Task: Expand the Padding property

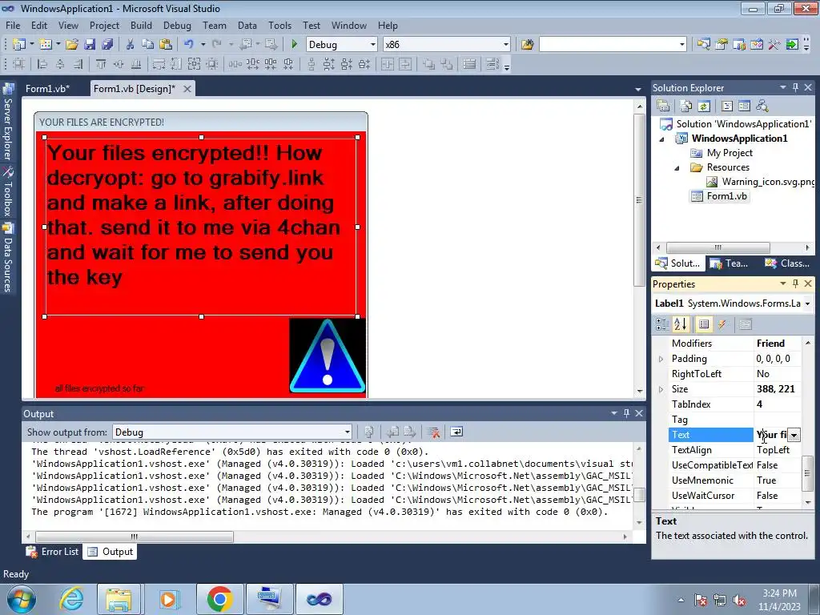Action: pyautogui.click(x=661, y=359)
